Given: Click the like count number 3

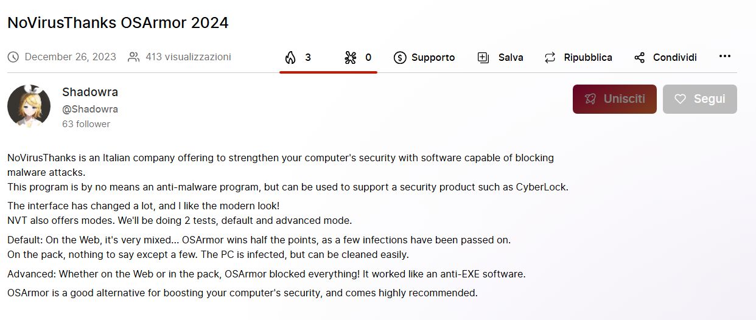Looking at the screenshot, I should click(308, 57).
